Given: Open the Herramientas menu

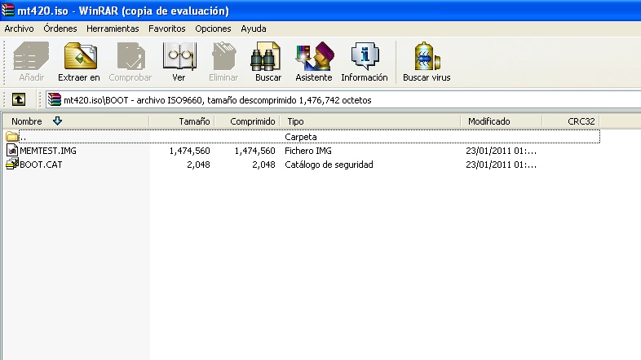Looking at the screenshot, I should [x=113, y=29].
